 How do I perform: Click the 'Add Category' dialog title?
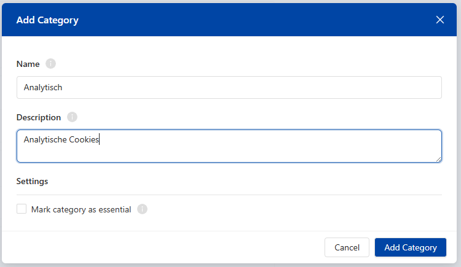pos(47,20)
